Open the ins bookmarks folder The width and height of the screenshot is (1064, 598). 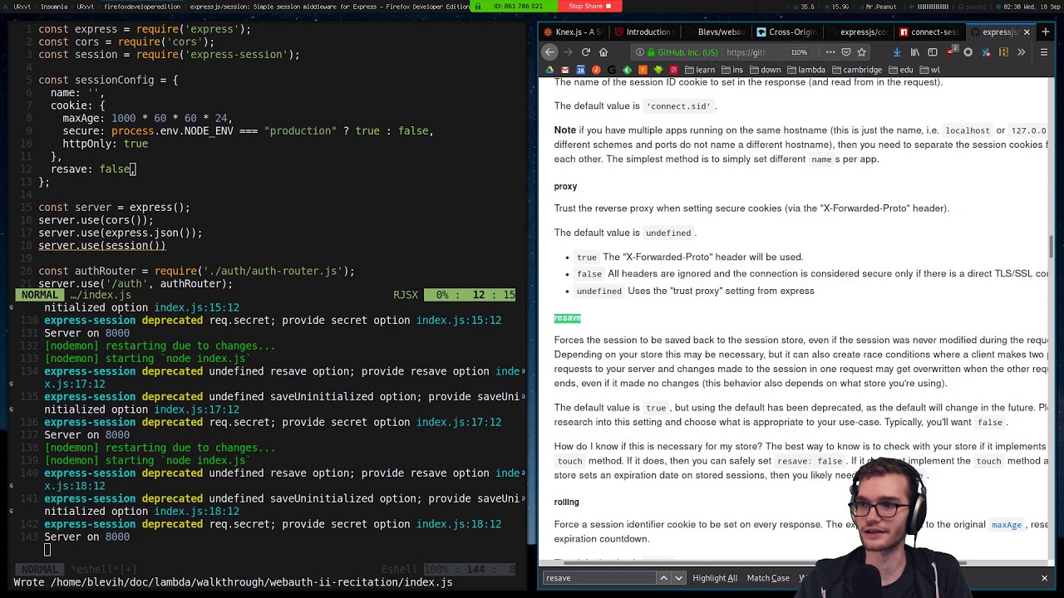[731, 70]
